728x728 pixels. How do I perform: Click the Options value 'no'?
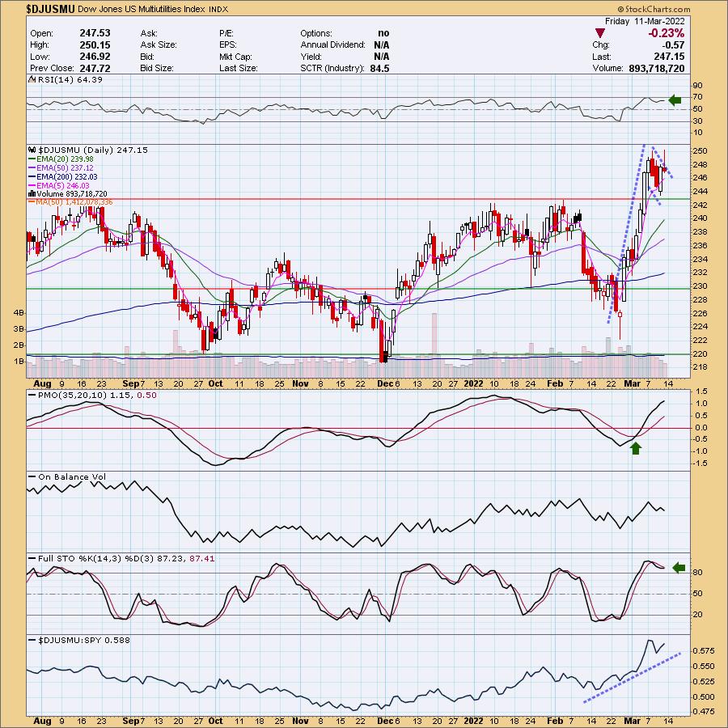point(383,33)
